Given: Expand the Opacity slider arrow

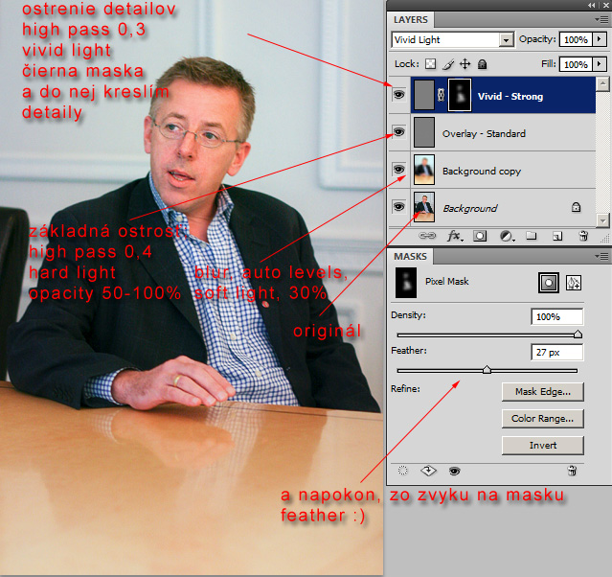Looking at the screenshot, I should click(599, 40).
